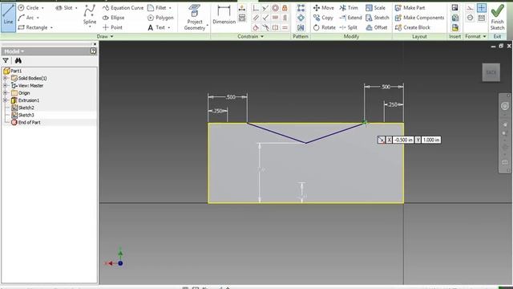
Task: Select End of Part marker
Action: (26, 122)
